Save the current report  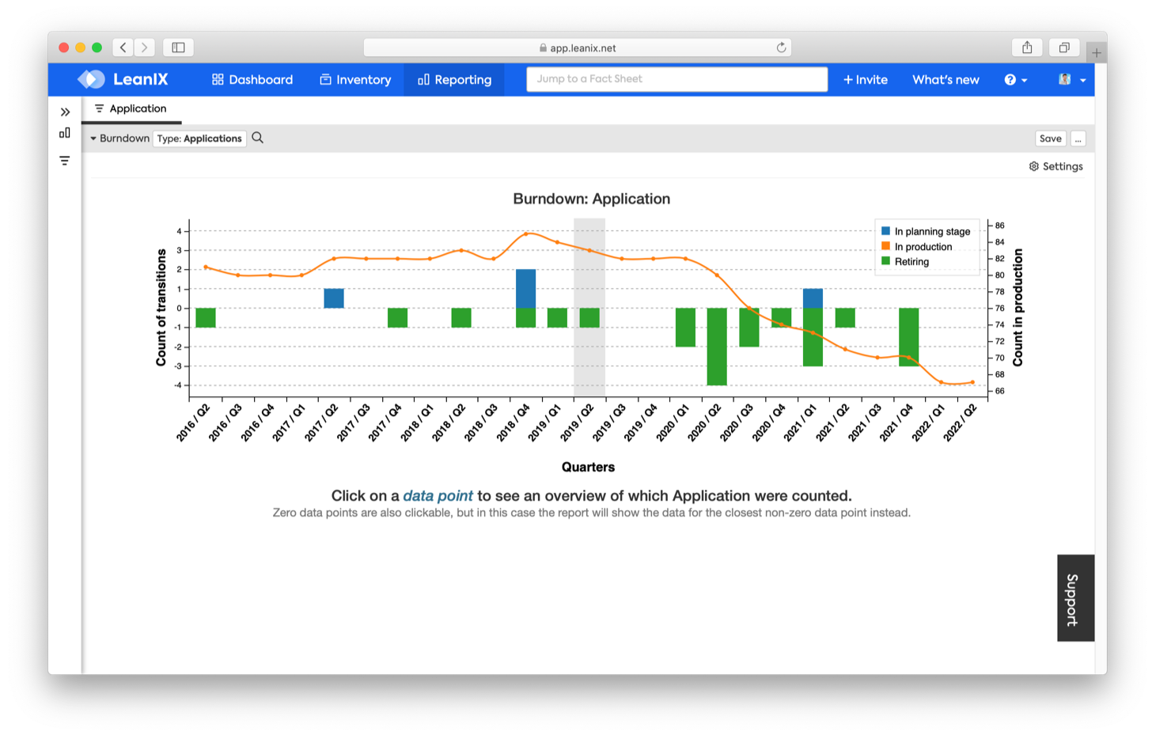point(1050,138)
